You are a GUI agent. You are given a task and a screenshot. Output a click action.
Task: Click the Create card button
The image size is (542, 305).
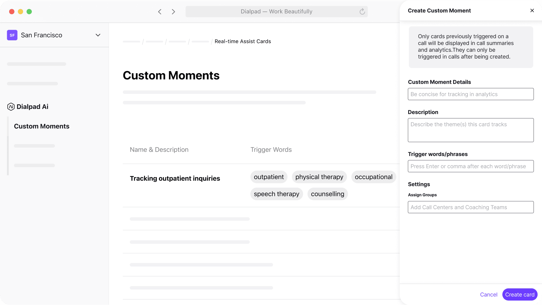(519, 294)
